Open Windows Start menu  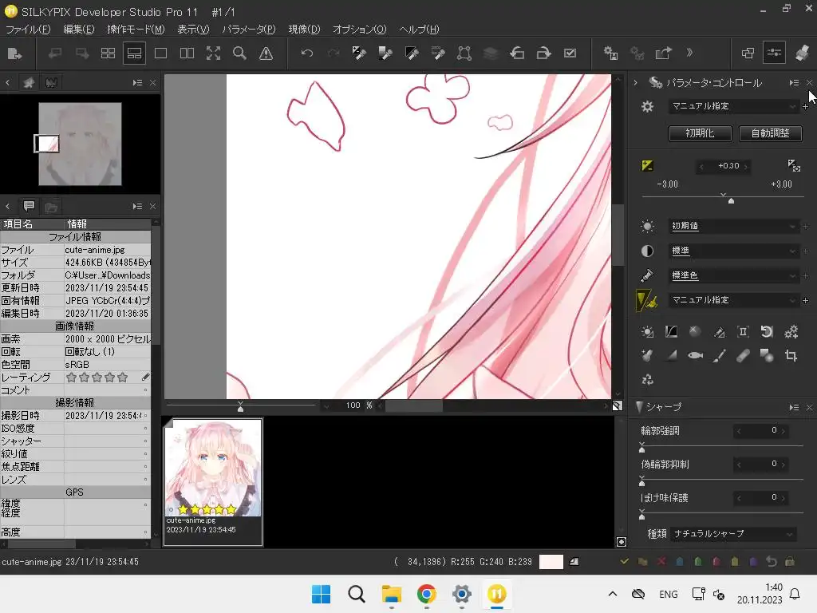pyautogui.click(x=321, y=594)
